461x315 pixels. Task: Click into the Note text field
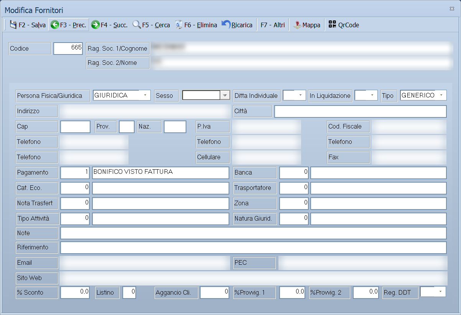(254, 233)
